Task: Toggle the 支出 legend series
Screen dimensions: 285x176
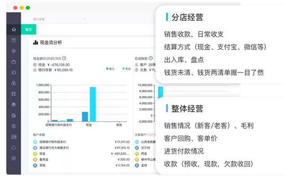Action: pos(127,69)
